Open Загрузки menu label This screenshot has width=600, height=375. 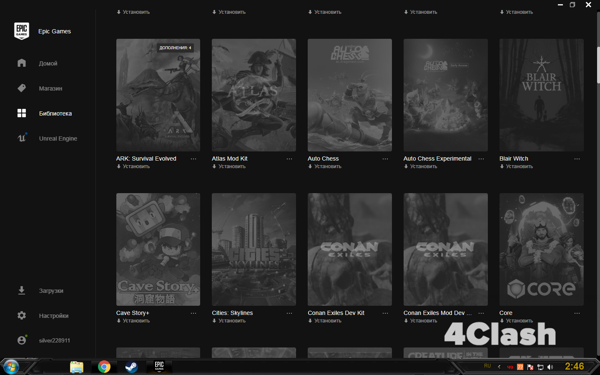[x=51, y=291]
